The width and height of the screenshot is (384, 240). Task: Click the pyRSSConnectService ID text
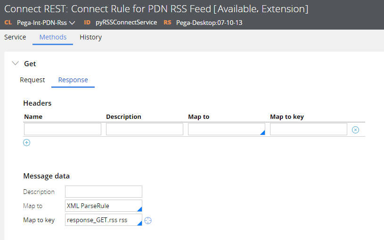126,23
